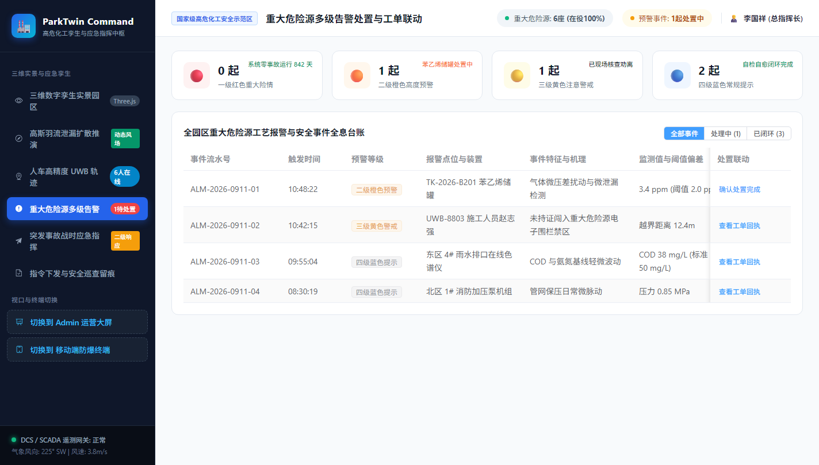Switch to 已闭环 (3) filter tab
Image resolution: width=819 pixels, height=465 pixels.
(x=769, y=133)
